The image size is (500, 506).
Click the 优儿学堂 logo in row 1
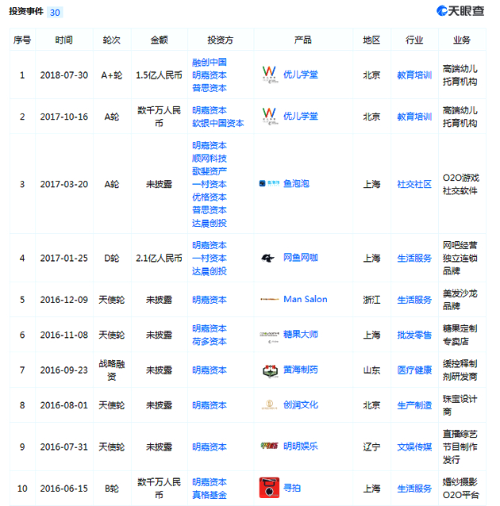pyautogui.click(x=270, y=75)
